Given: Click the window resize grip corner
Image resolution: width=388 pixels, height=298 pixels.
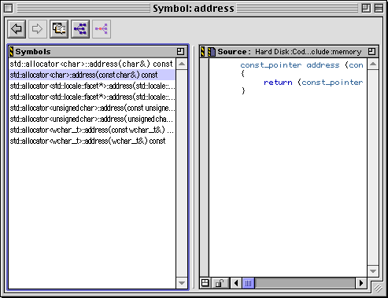Looking at the screenshot, I should click(378, 288).
